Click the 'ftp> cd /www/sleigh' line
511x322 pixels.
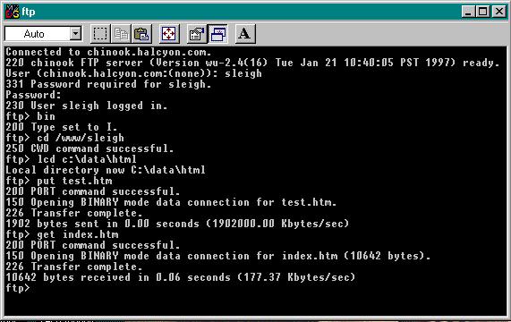[64, 138]
